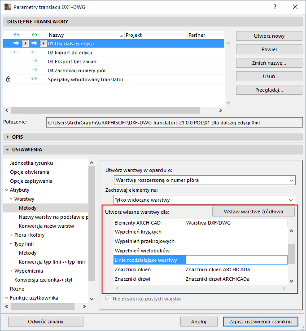Viewport: 306px width, 331px height.
Task: Toggle the 'Nie eksportuj pustych warstw' checkbox
Action: tap(108, 299)
